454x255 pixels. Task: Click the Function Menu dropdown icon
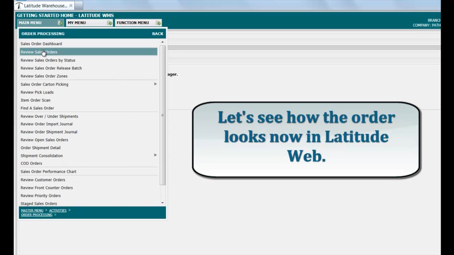point(158,23)
